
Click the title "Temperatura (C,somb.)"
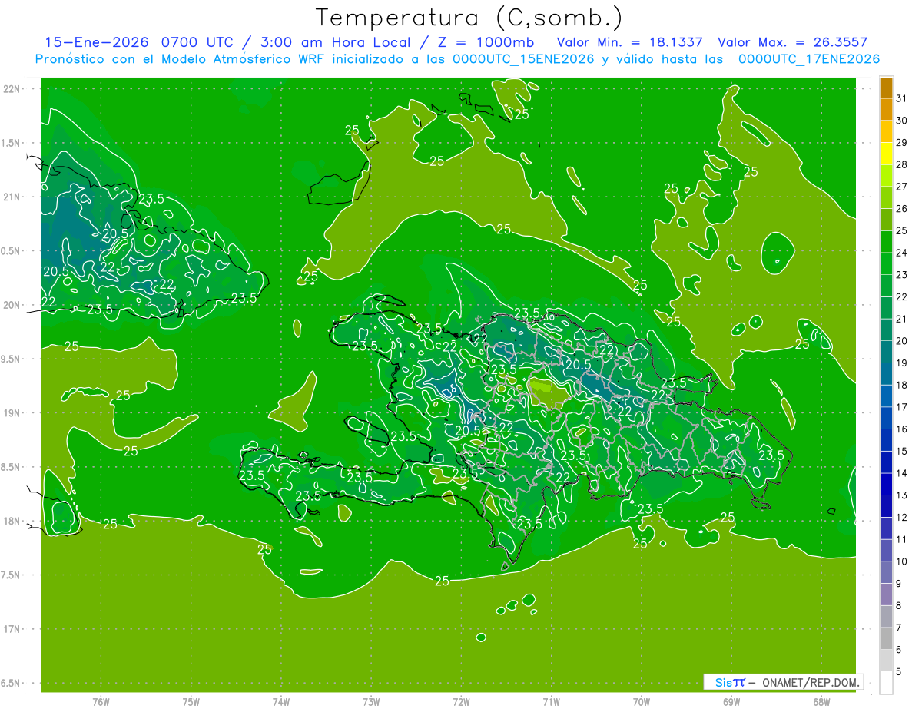[x=469, y=18]
